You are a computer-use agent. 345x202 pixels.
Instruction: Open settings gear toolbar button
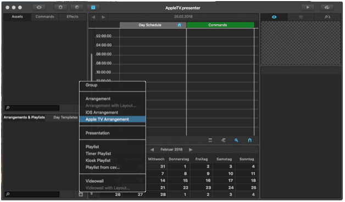click(x=60, y=8)
